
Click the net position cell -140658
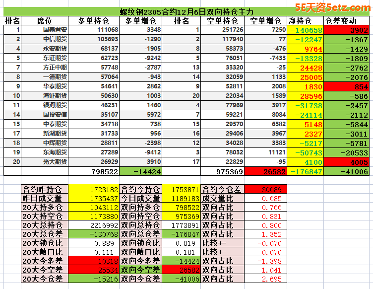[x=305, y=30]
